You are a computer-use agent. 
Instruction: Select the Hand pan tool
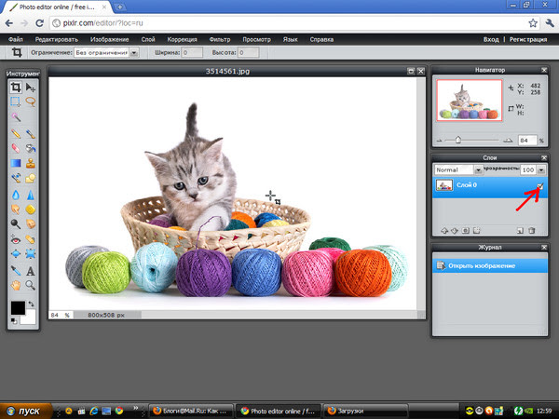click(x=16, y=285)
